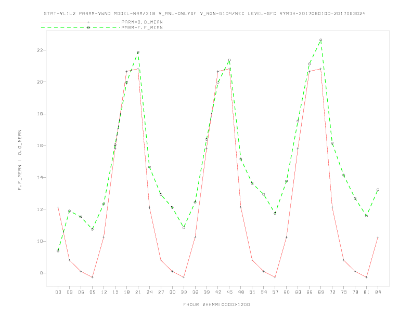Viewport: 412px width, 318px height.
Task: Click the x-axis tick label 24
Action: (x=149, y=292)
